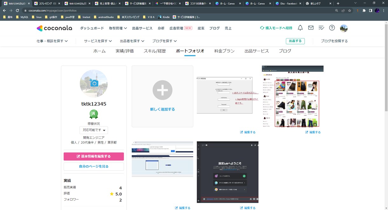Click the coconala logo

pos(54,28)
